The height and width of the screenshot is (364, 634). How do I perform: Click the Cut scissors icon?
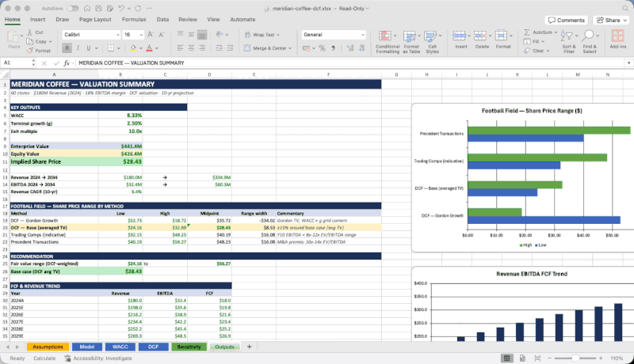pos(30,32)
